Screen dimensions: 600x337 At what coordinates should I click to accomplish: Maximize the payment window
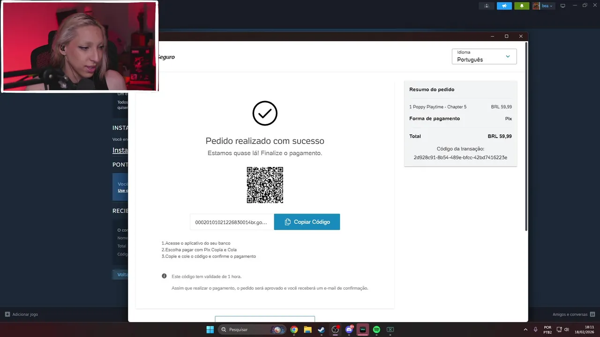506,36
